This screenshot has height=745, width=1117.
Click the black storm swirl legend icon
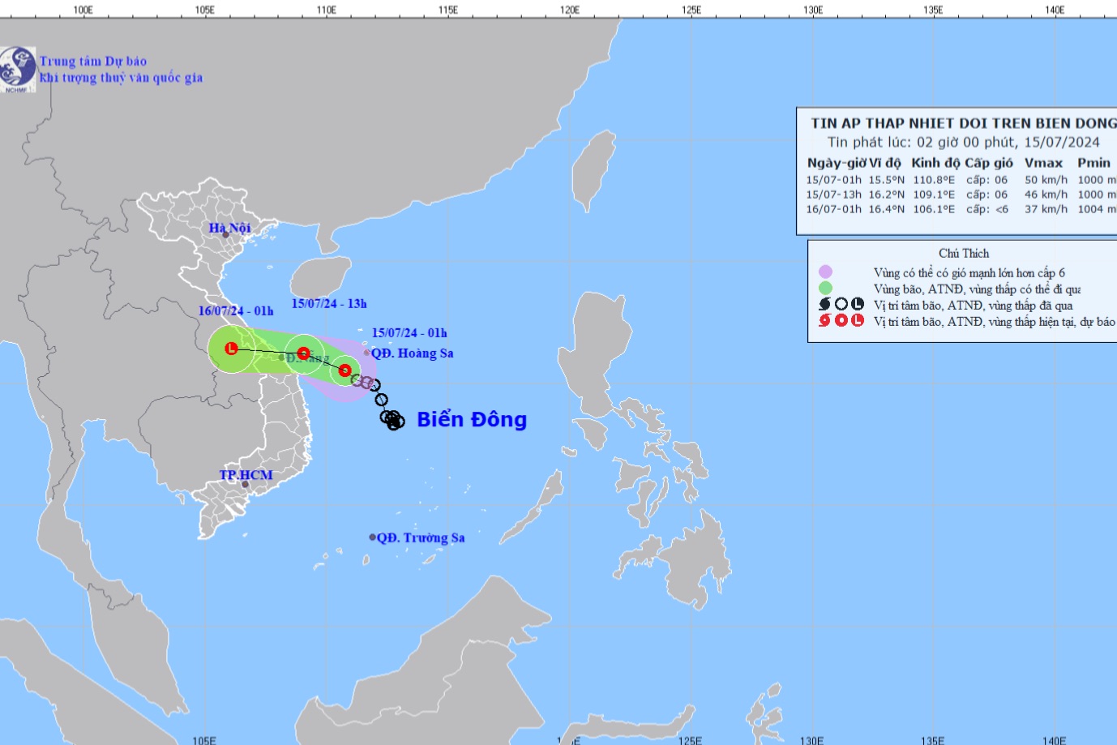click(x=825, y=305)
